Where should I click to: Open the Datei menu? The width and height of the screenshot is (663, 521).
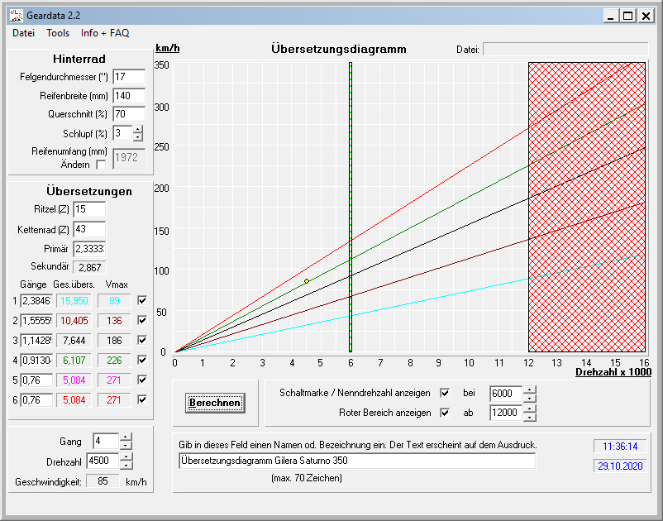pos(23,33)
